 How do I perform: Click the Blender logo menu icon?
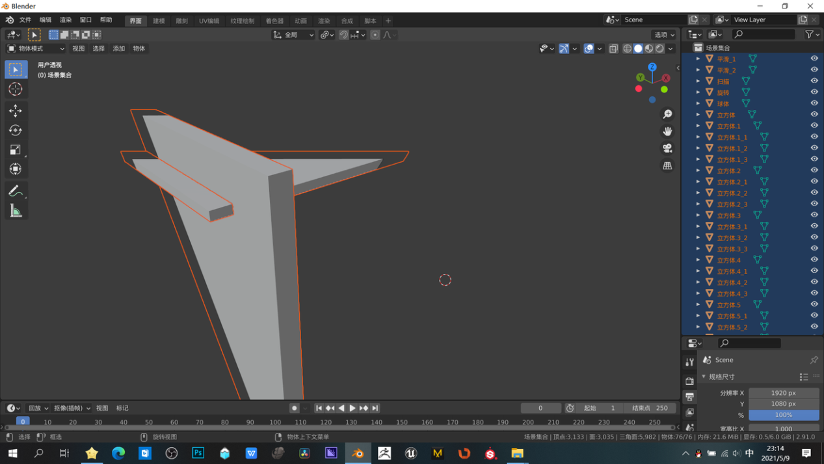click(9, 20)
